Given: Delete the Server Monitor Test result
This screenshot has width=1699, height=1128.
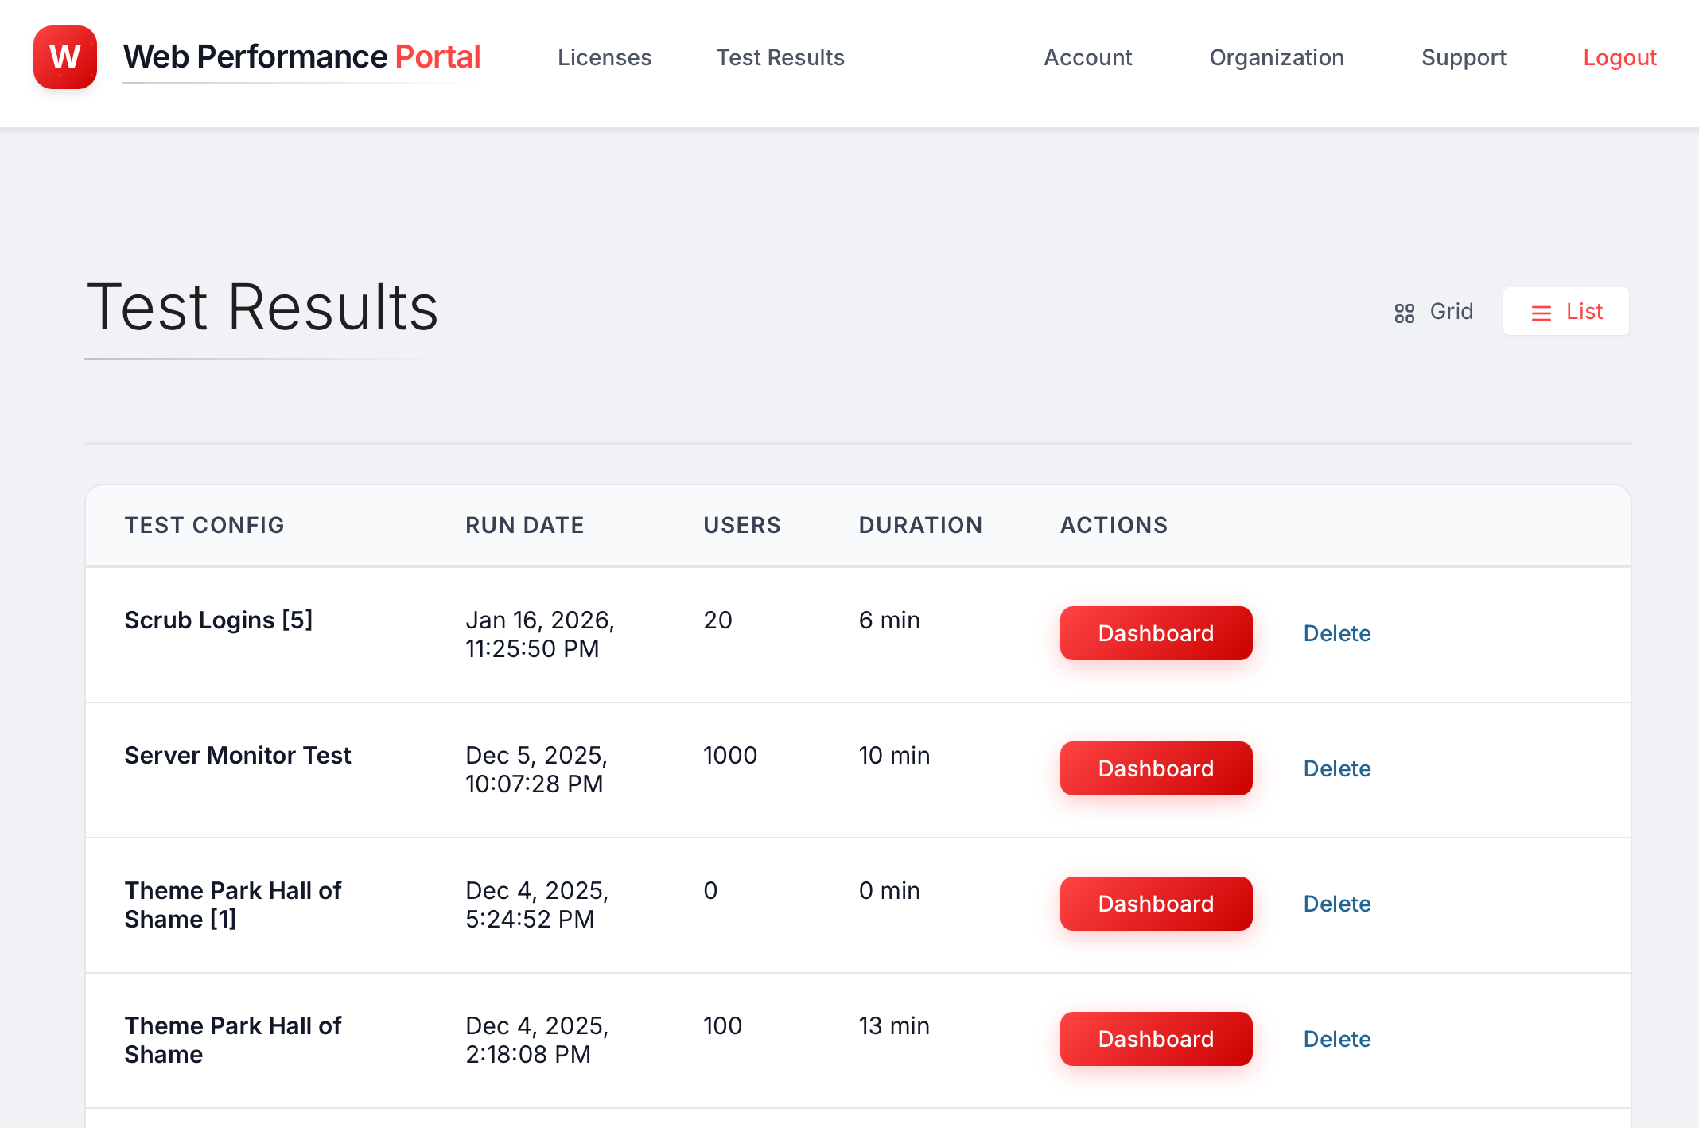Looking at the screenshot, I should pos(1337,768).
